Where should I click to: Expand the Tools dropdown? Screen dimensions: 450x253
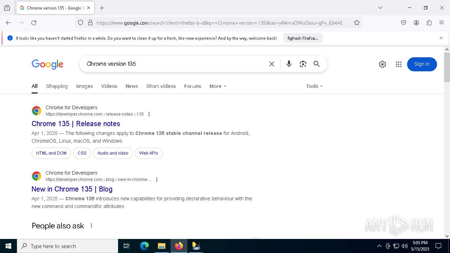pos(314,86)
